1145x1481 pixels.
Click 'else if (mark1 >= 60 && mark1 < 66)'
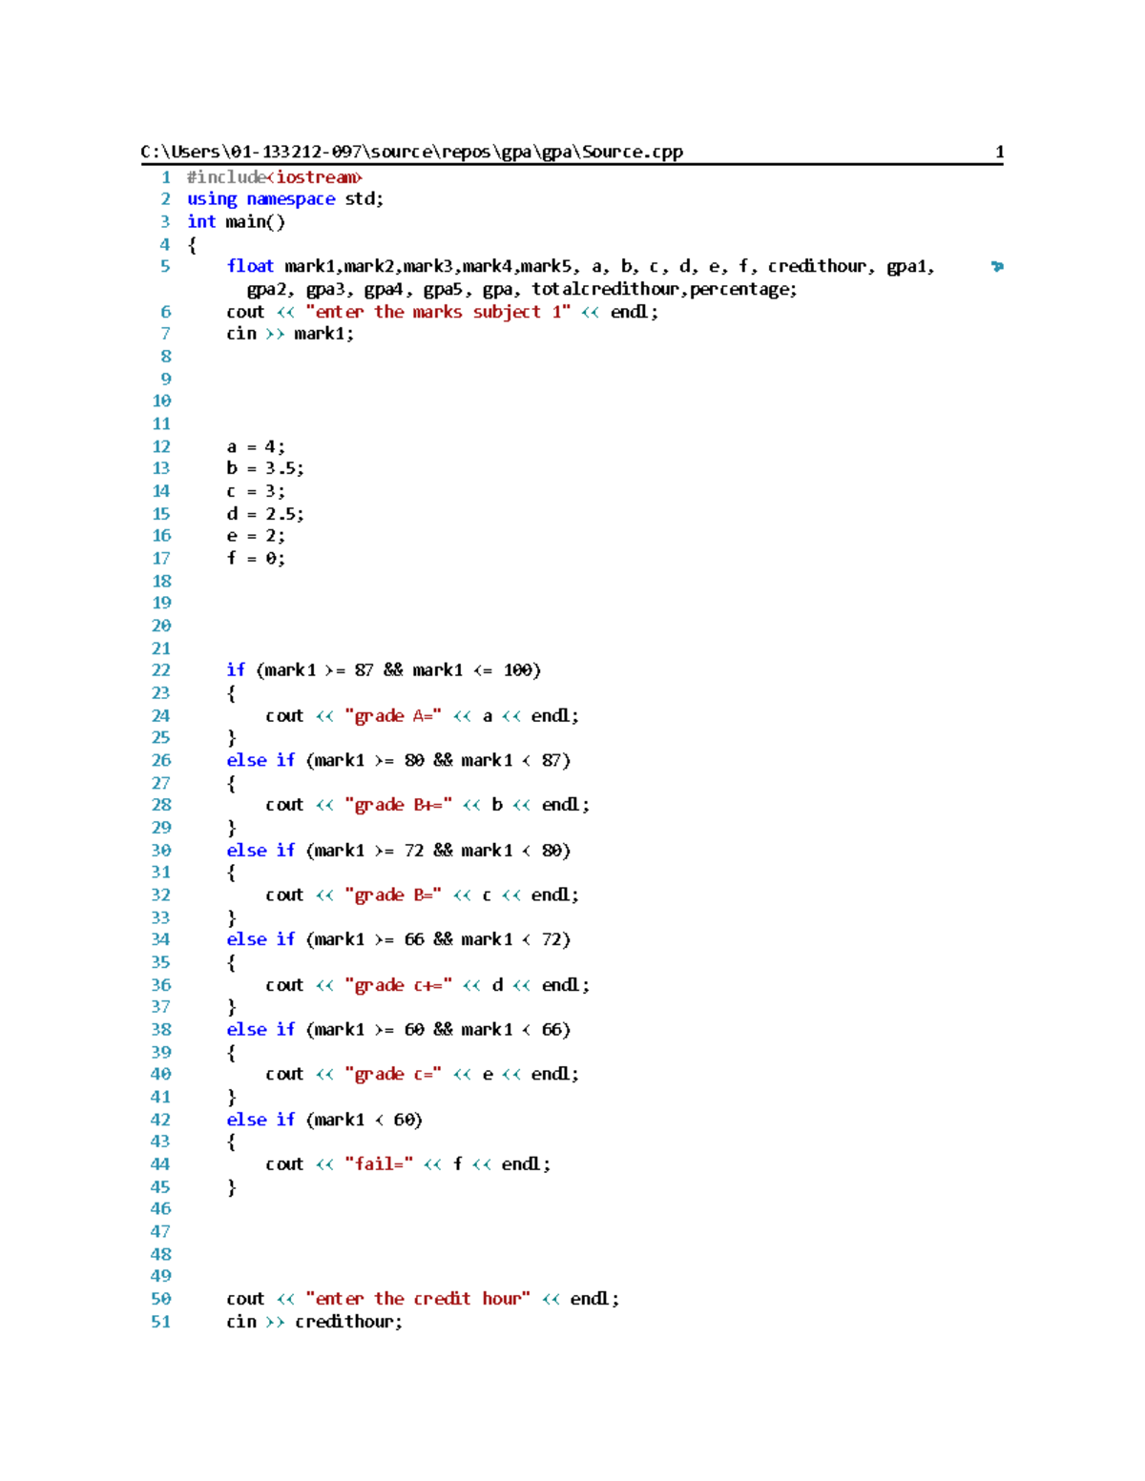click(399, 1030)
